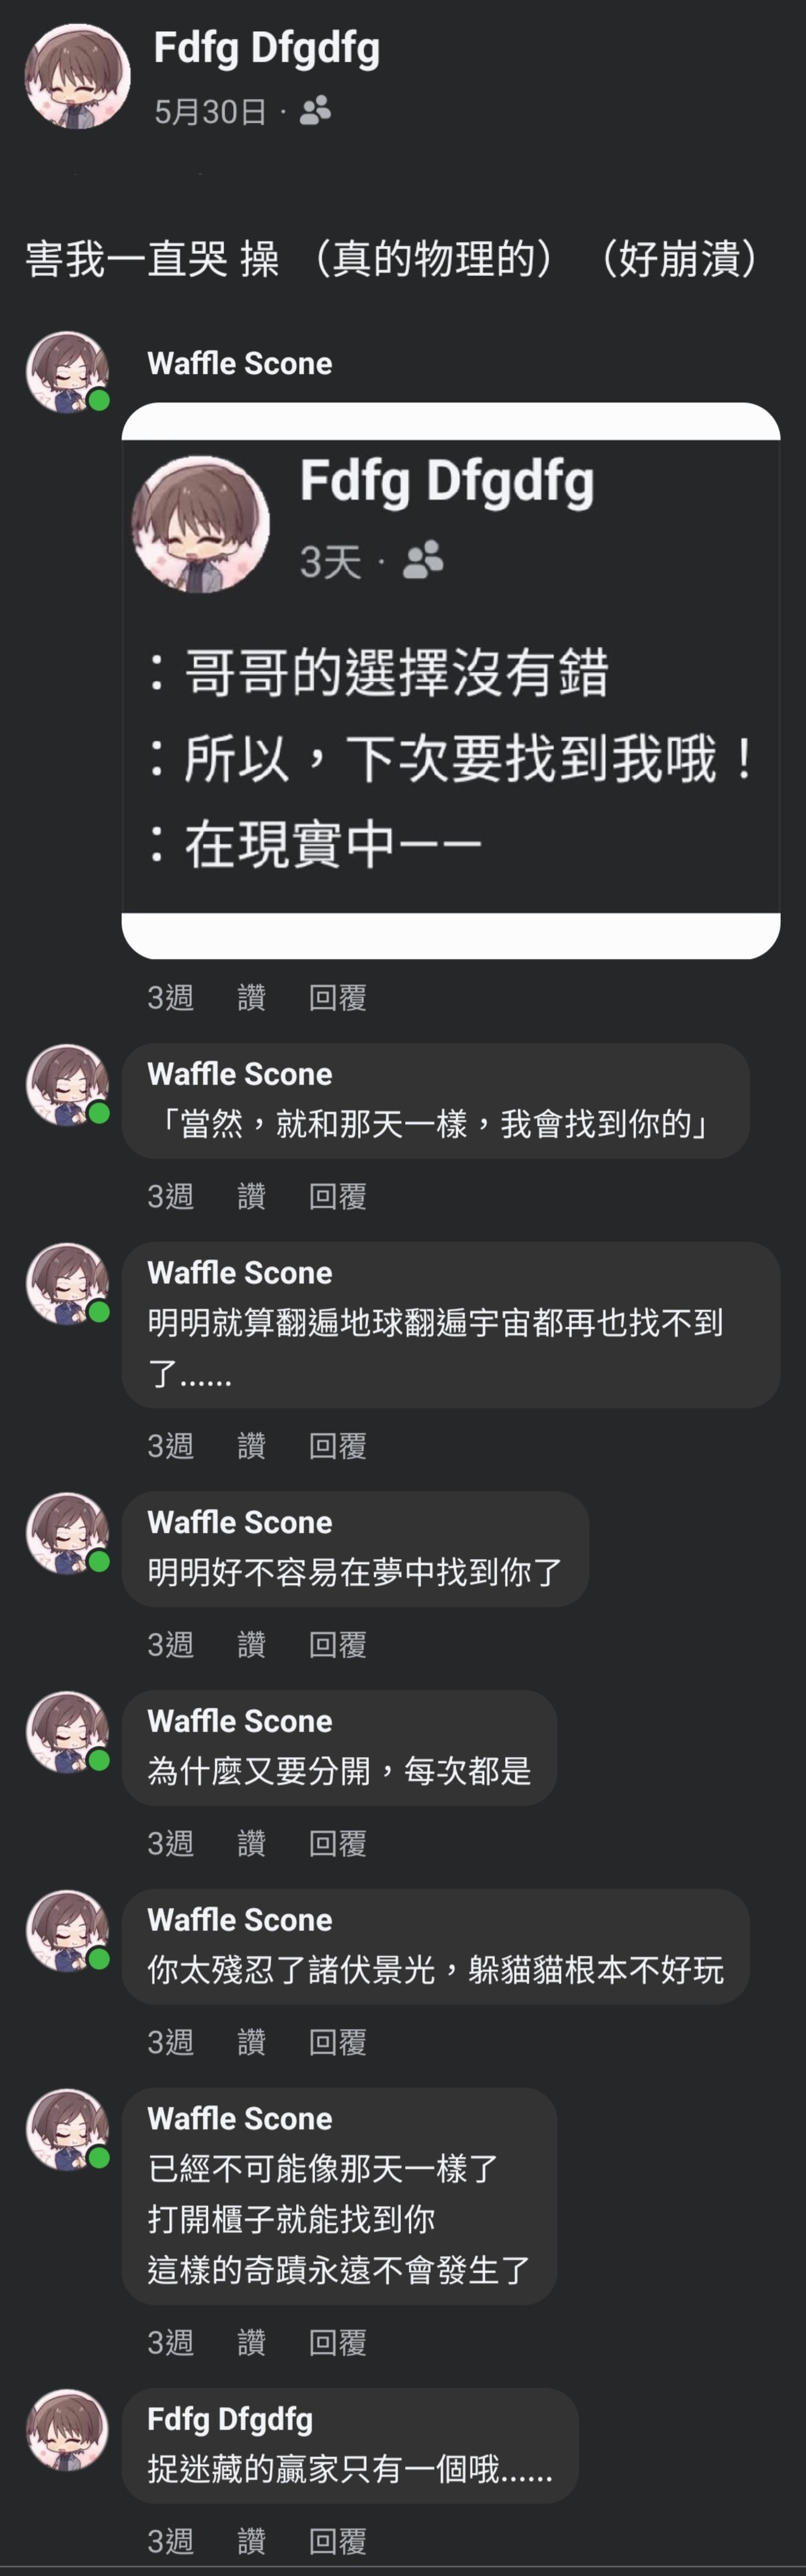
Task: Like comment mentioning 諸伏景光 躲貓貓
Action: (x=251, y=2042)
